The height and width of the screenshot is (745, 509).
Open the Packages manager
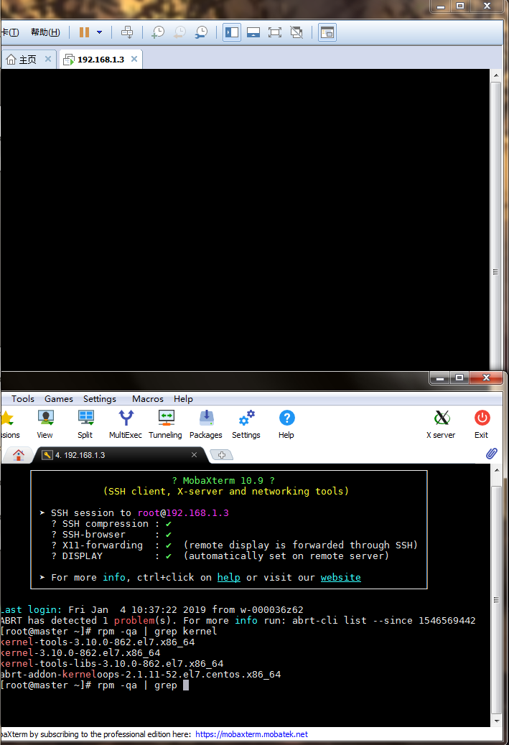pos(206,424)
